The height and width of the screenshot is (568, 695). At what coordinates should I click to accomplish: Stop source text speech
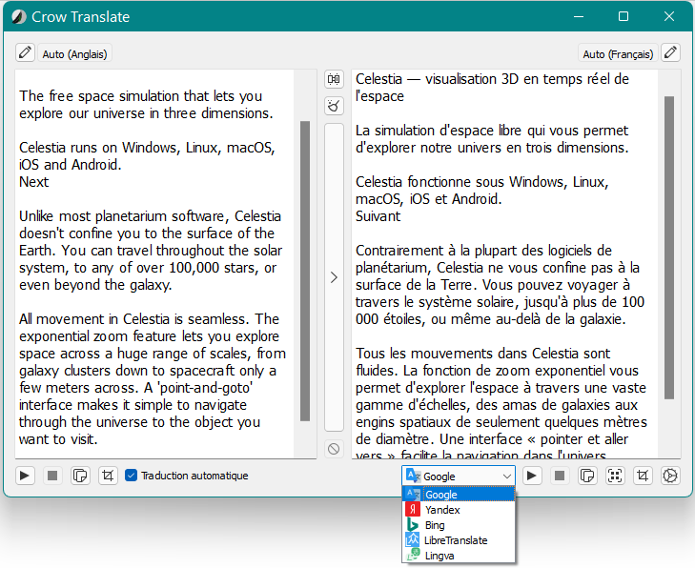[52, 476]
